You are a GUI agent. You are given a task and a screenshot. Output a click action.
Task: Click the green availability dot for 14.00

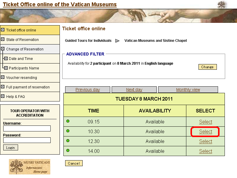tap(68, 150)
